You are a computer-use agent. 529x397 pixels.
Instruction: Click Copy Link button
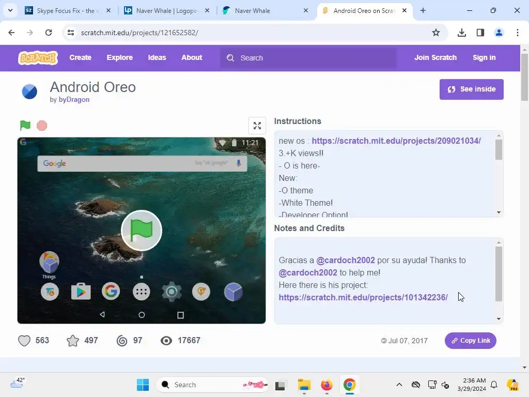pos(470,341)
